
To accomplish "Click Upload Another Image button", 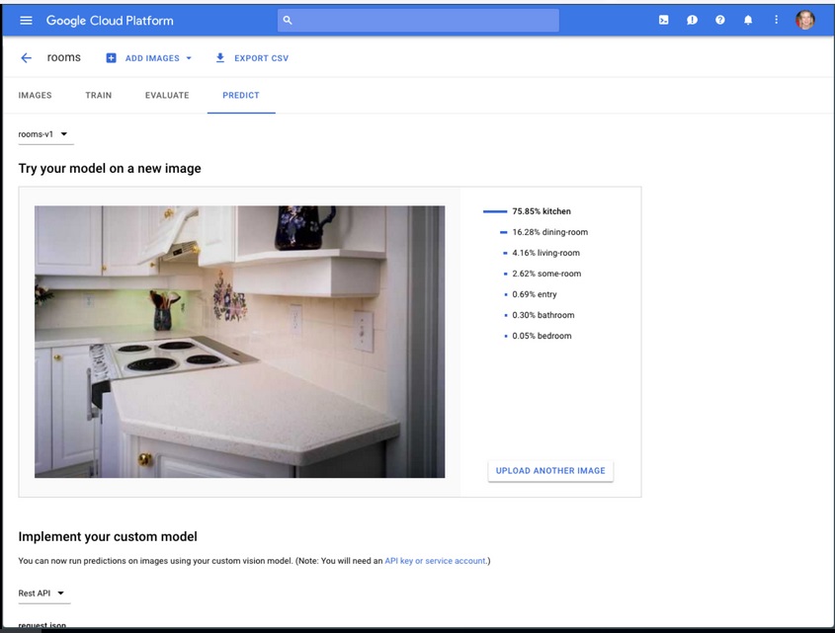I will 550,471.
